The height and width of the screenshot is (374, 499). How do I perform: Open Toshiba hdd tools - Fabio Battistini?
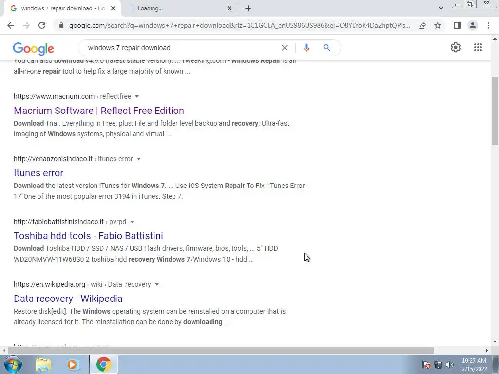(x=89, y=236)
